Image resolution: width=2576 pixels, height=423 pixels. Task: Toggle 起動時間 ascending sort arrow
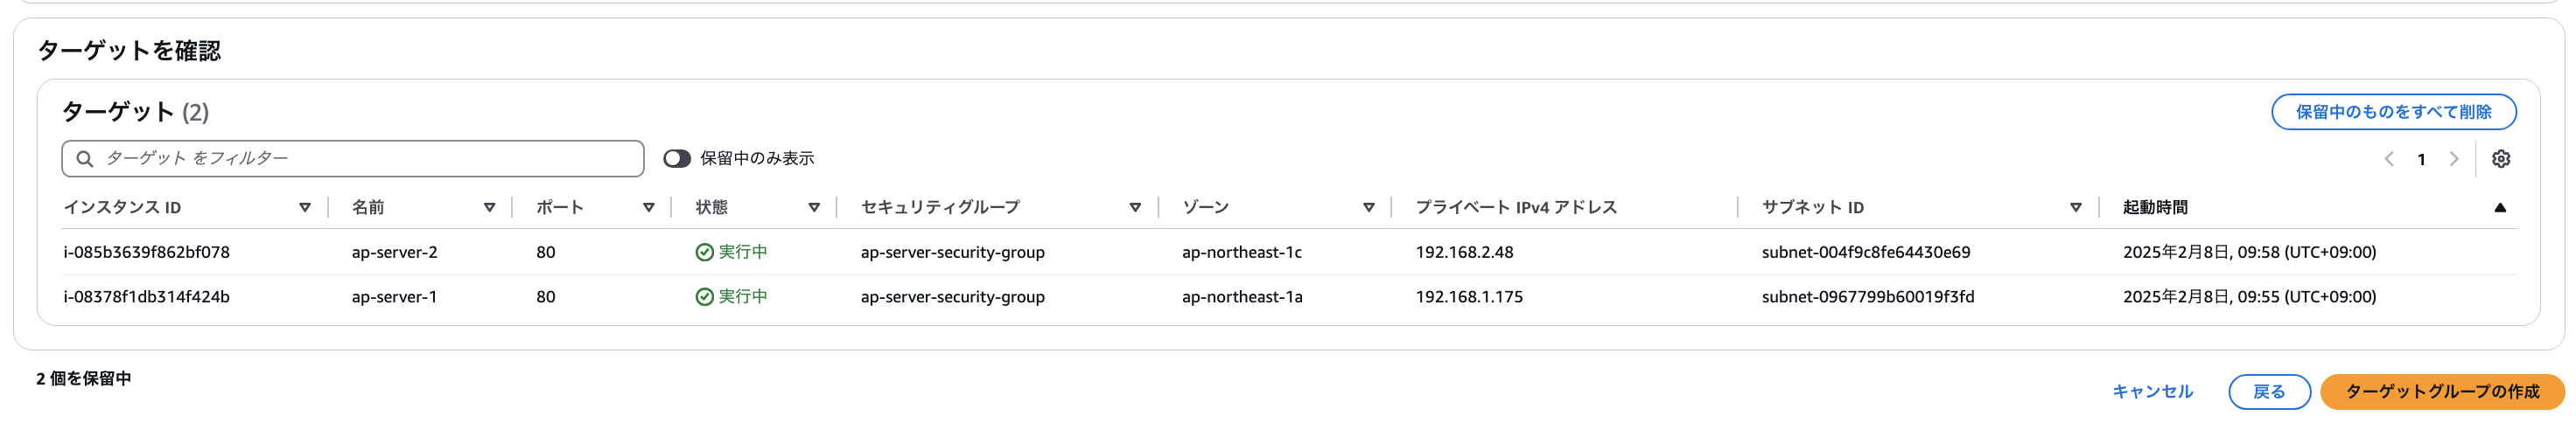pos(2500,207)
